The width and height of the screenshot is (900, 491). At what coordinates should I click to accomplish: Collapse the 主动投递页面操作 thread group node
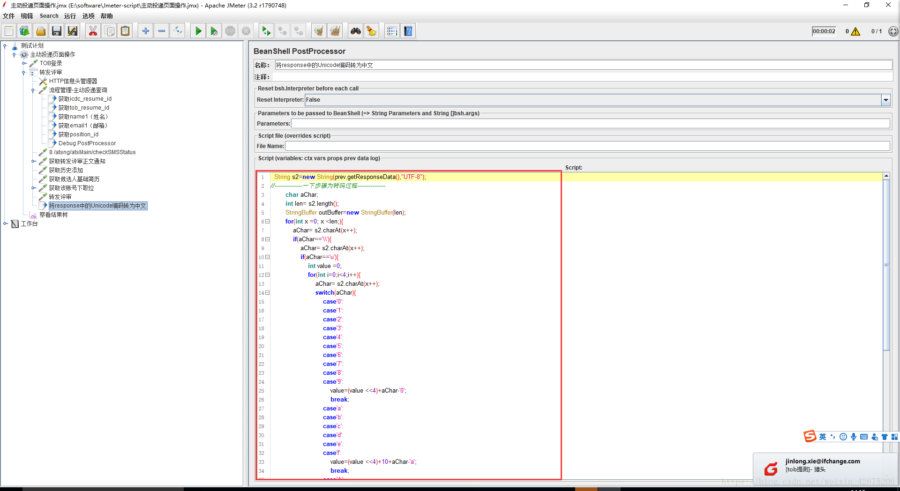pos(14,55)
